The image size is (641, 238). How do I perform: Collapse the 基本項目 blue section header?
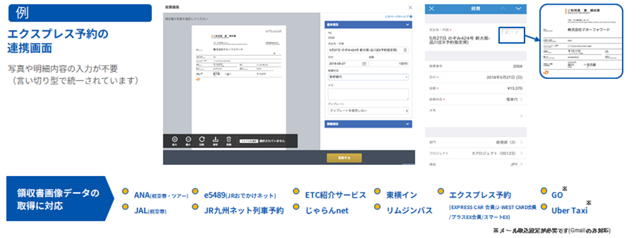point(368,25)
